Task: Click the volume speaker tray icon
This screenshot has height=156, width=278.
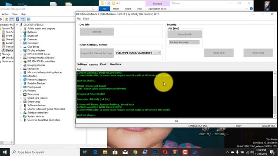Action: 252,152
